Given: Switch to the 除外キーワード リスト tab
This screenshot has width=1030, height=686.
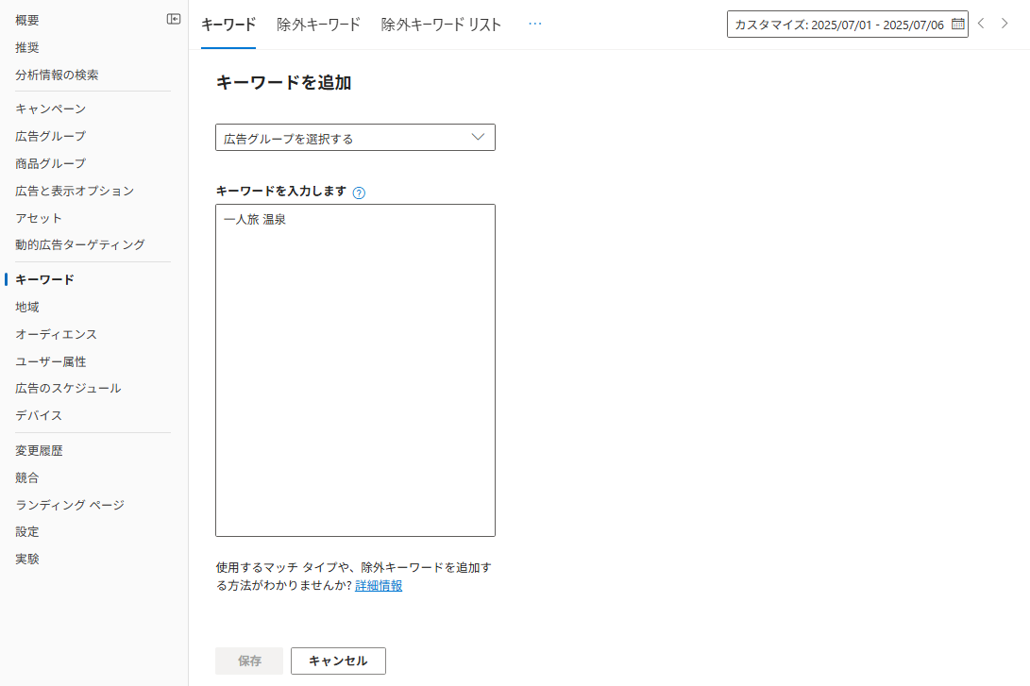Looking at the screenshot, I should pos(441,25).
